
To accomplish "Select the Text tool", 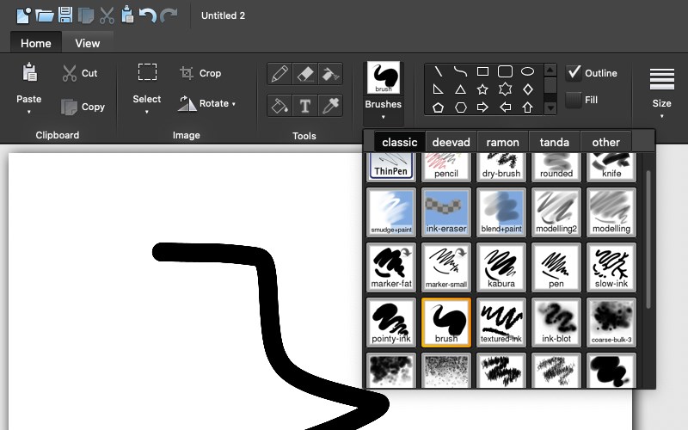I will click(x=305, y=106).
